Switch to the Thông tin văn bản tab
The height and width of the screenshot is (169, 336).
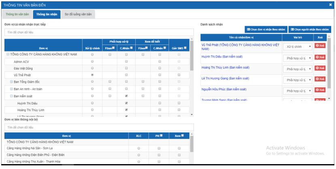tap(17, 14)
